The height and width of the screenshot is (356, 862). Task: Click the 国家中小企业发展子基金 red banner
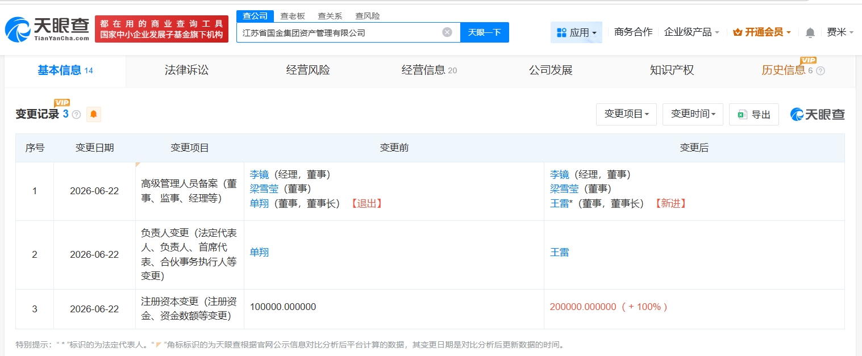point(161,28)
